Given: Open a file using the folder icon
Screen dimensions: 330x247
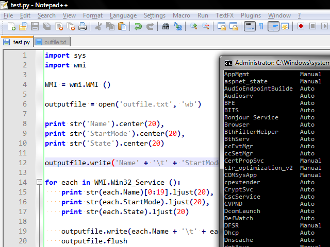Looking at the screenshot, I should [x=23, y=26].
